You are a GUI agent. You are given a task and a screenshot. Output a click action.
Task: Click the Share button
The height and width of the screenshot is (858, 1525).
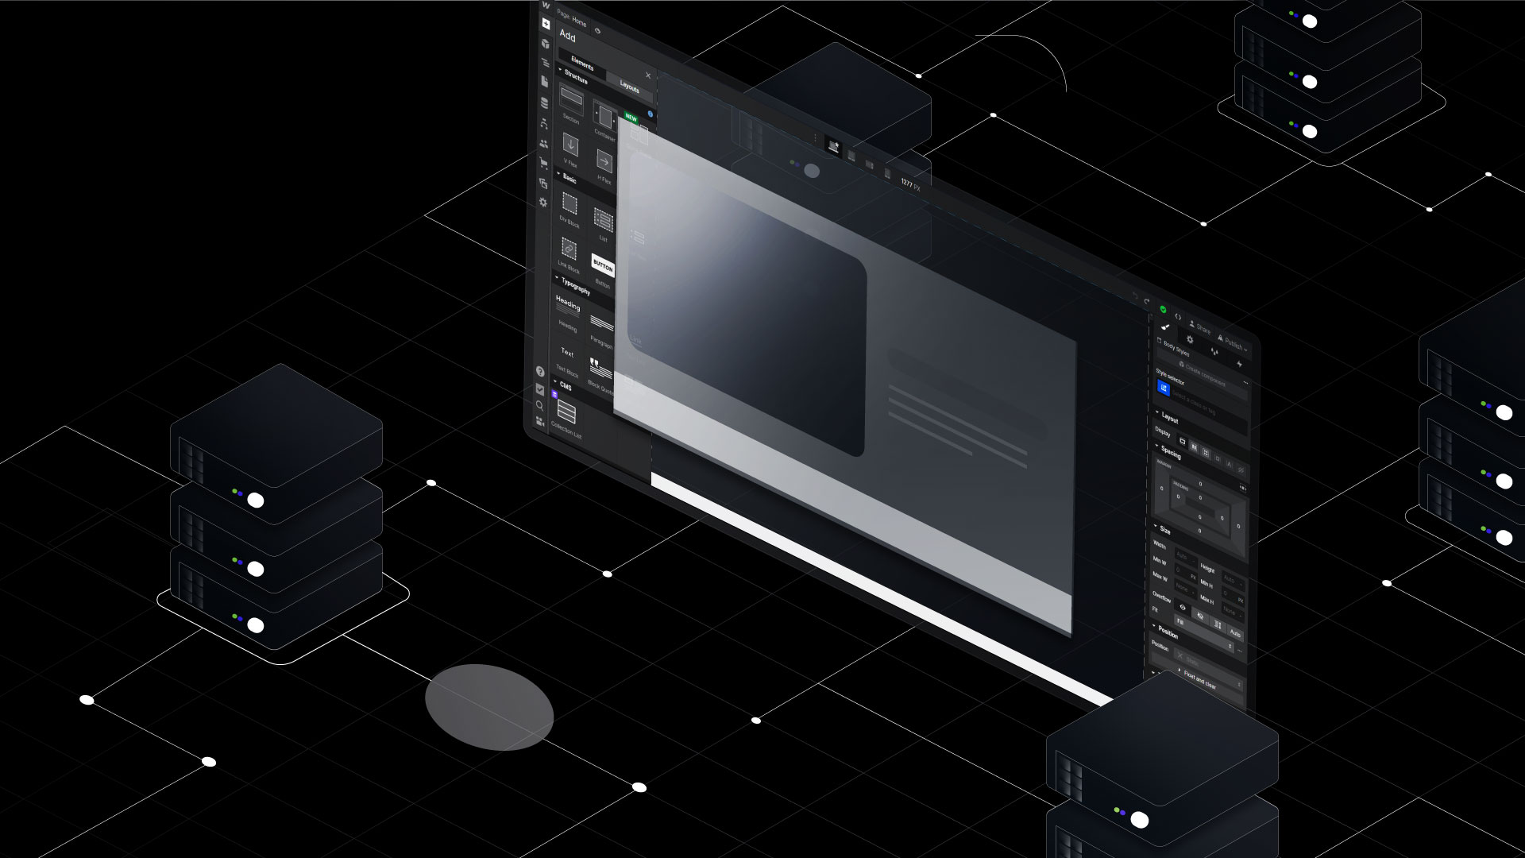point(1199,328)
